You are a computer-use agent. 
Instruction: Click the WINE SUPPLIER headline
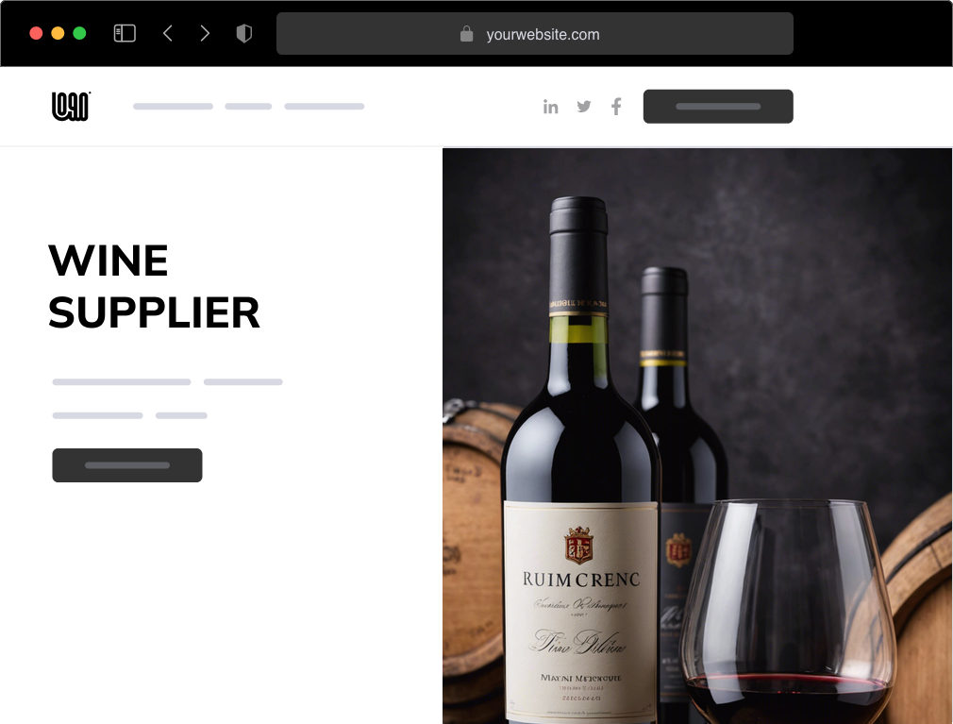tap(154, 286)
